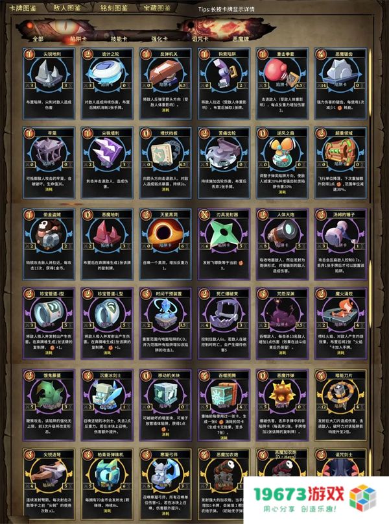The height and width of the screenshot is (524, 389).
Task: Open the 尖锐地刺 spike trap card
Action: pos(49,84)
